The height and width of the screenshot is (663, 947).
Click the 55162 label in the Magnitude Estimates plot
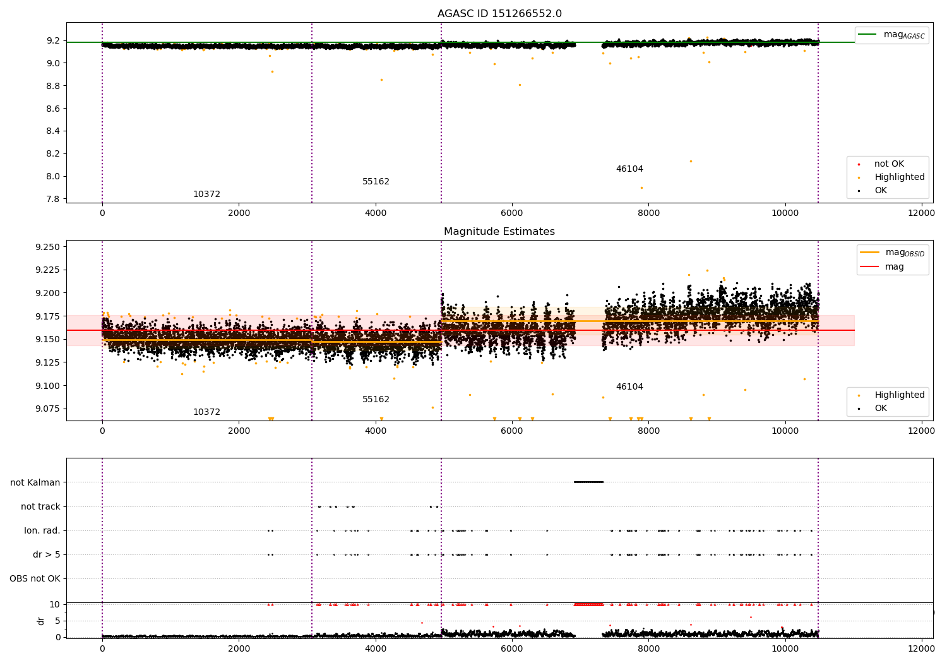[376, 400]
